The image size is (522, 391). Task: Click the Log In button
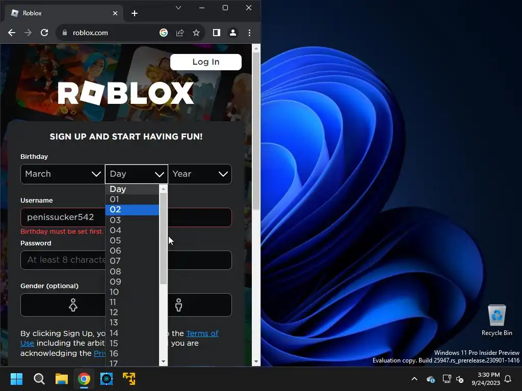point(206,62)
